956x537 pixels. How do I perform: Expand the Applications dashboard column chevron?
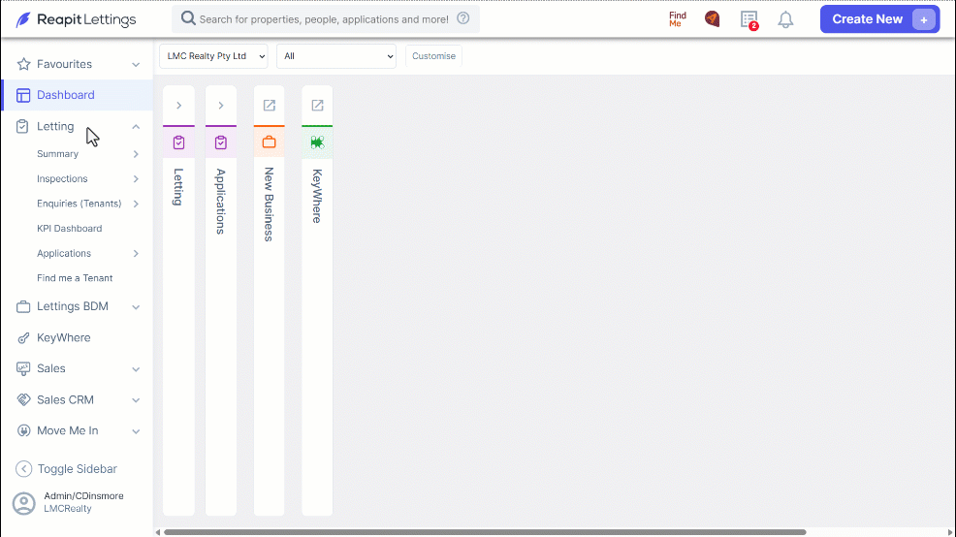click(x=221, y=106)
